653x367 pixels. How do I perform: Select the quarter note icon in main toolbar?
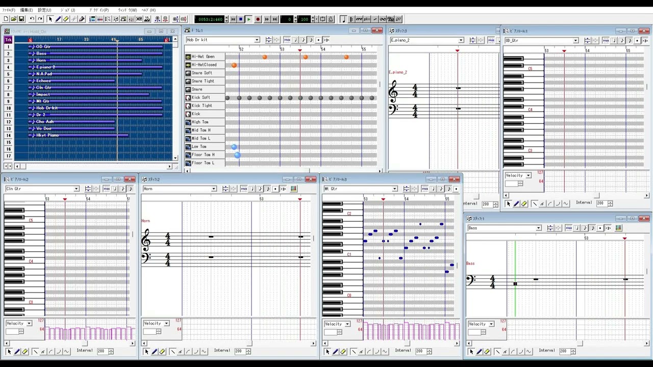point(343,19)
